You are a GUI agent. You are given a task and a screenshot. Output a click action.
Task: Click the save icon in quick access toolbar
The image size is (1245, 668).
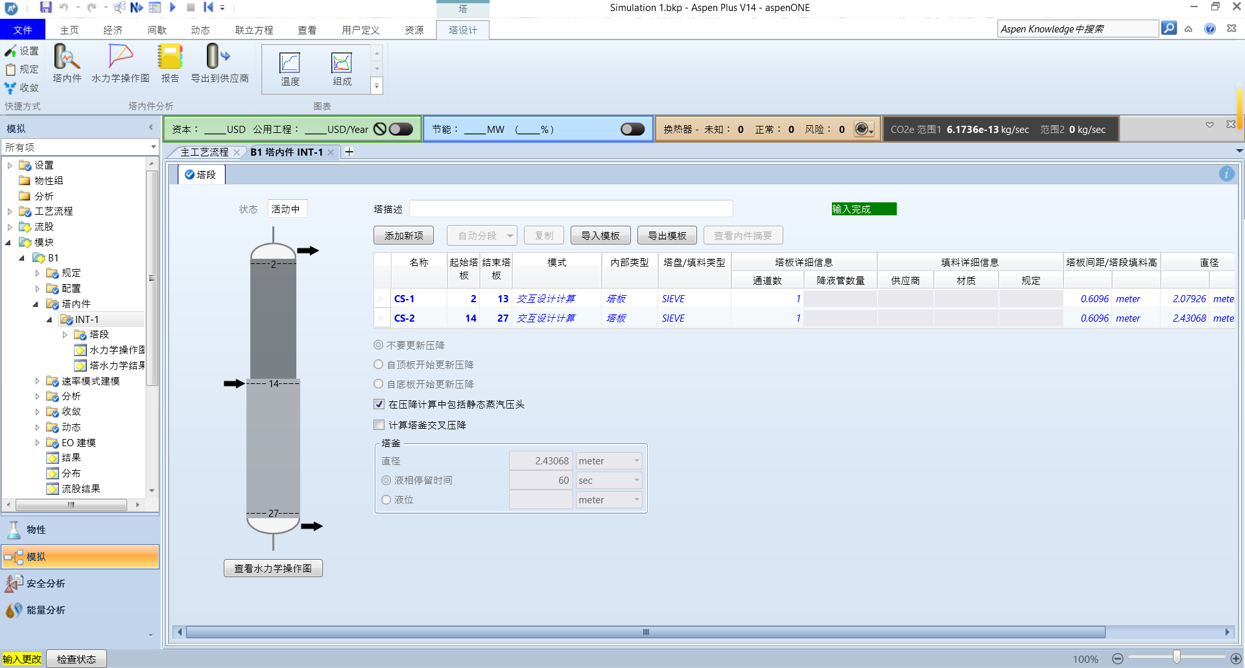(x=45, y=7)
